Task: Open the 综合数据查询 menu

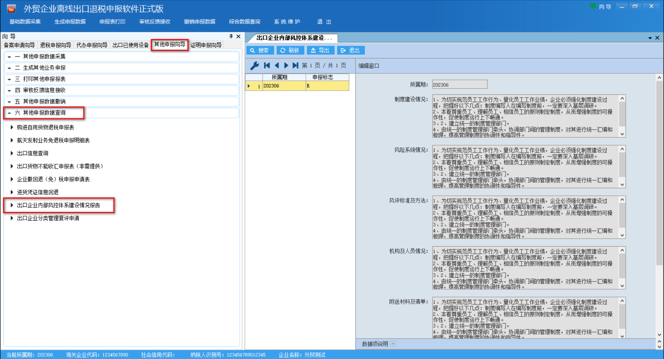Action: point(244,22)
